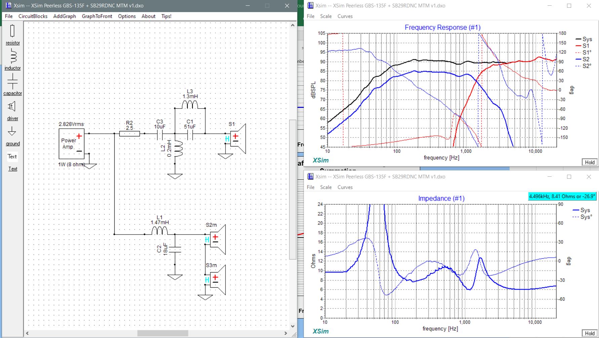Open File menu in Frequency Response window
The width and height of the screenshot is (599, 338).
pyautogui.click(x=311, y=16)
